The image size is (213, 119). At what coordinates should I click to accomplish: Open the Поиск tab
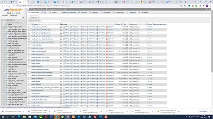(53, 13)
